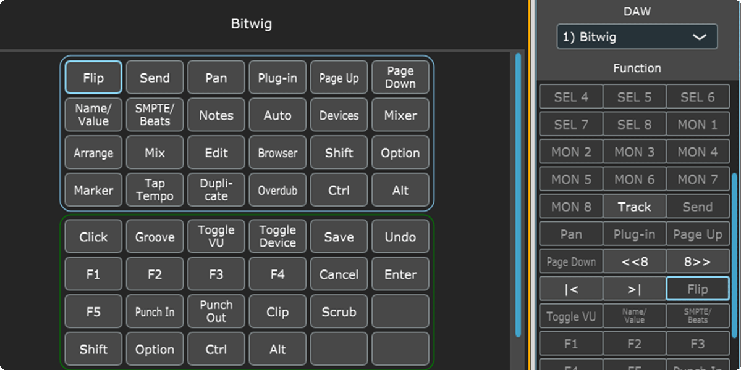The height and width of the screenshot is (370, 741).
Task: Click the Page Up pad in blue group
Action: (x=339, y=78)
